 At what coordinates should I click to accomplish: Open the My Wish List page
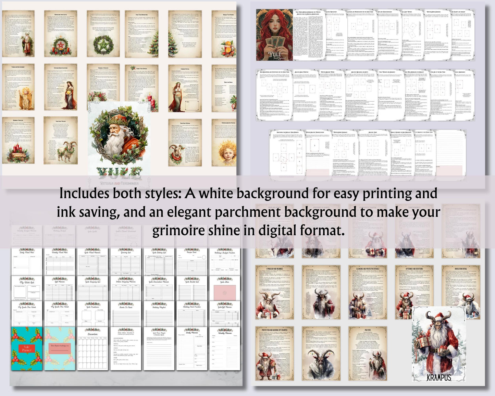click(26, 288)
